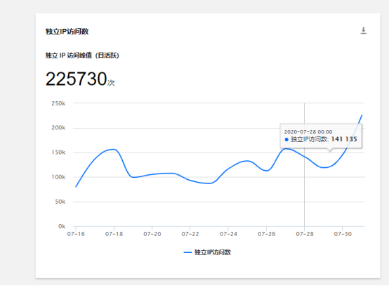Click the blue legend line marker
Screen dimensions: 389x286
click(x=187, y=252)
